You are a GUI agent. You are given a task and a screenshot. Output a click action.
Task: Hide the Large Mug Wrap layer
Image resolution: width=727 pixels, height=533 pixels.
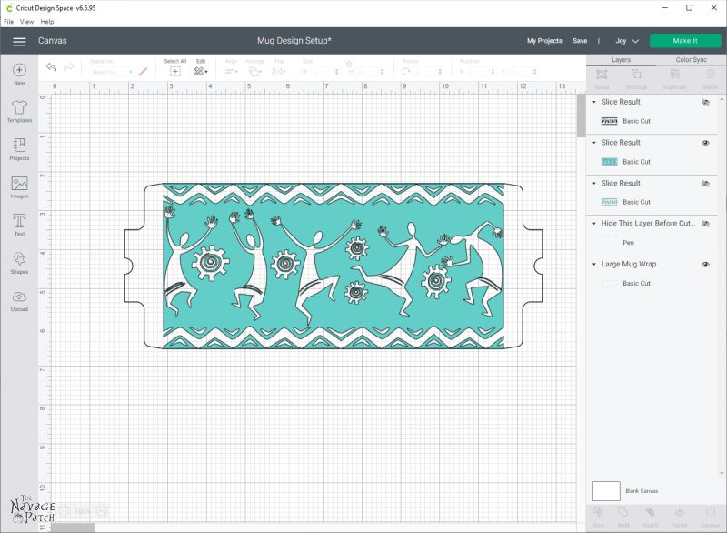pos(706,265)
